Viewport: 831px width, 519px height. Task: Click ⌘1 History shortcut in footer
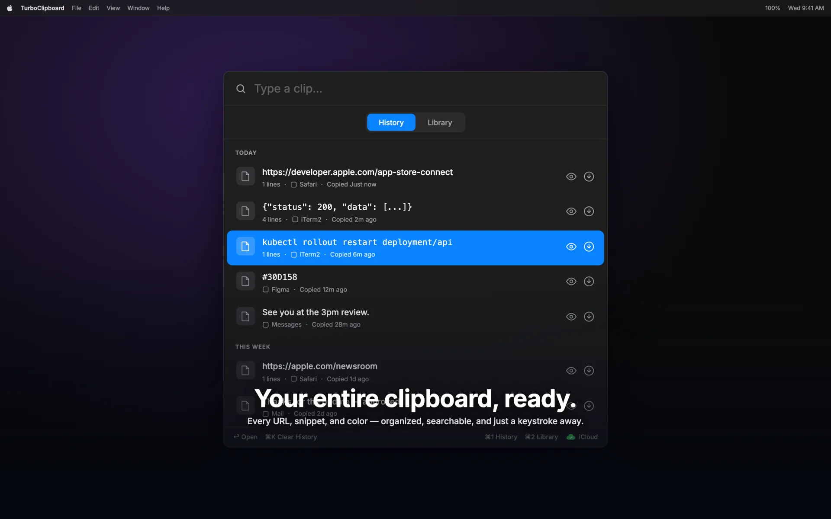[501, 437]
